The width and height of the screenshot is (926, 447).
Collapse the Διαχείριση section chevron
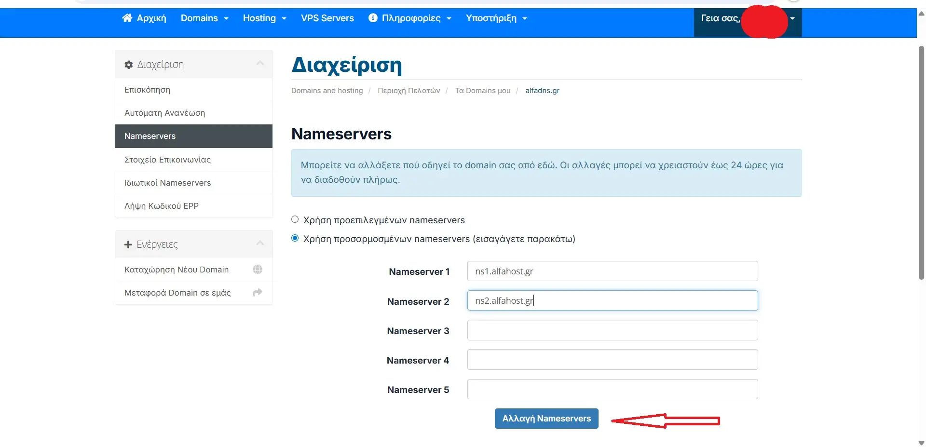(259, 63)
